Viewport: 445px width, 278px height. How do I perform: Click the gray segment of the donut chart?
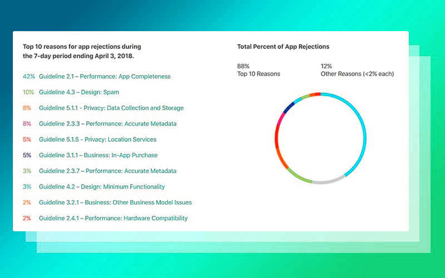coord(328,182)
